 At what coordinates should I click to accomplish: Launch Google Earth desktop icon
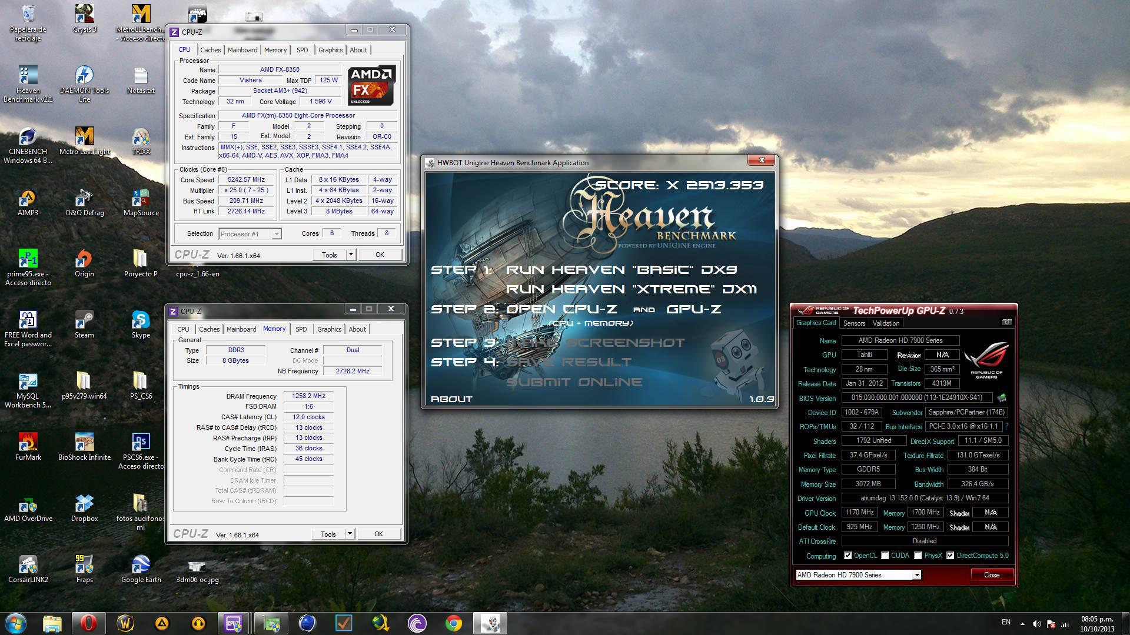tap(141, 570)
